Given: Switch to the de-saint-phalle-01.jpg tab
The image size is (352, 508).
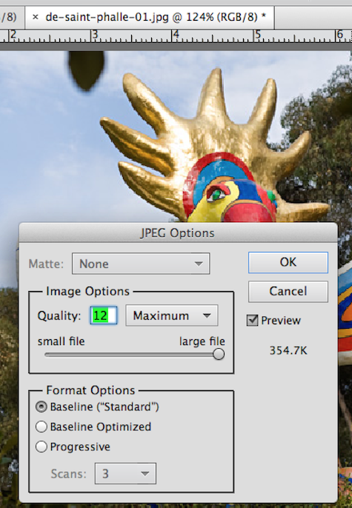Looking at the screenshot, I should point(156,17).
